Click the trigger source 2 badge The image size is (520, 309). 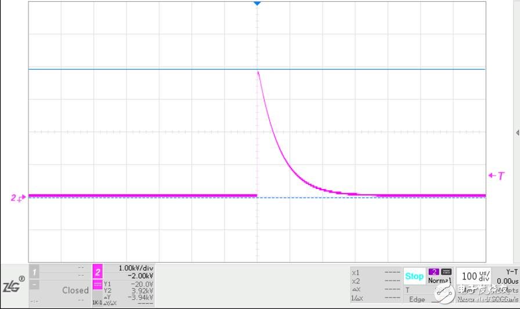(434, 272)
